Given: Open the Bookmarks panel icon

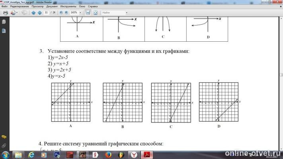Looking at the screenshot, I should (4, 31).
